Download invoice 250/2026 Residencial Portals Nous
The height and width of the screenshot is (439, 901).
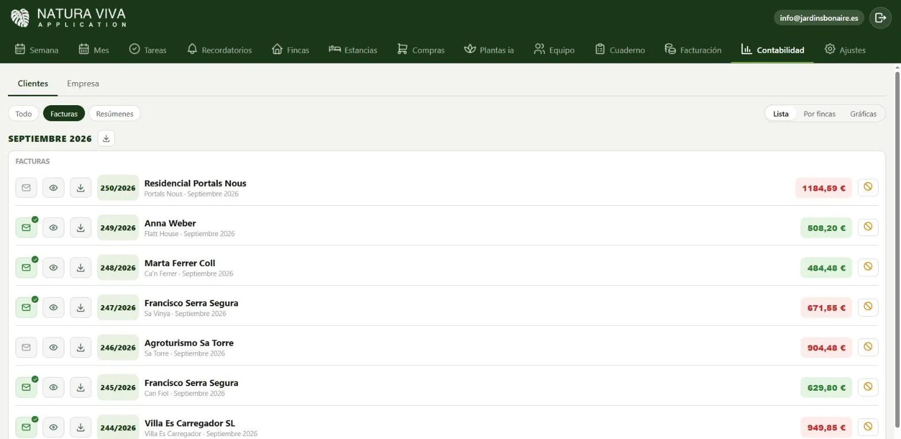(80, 188)
